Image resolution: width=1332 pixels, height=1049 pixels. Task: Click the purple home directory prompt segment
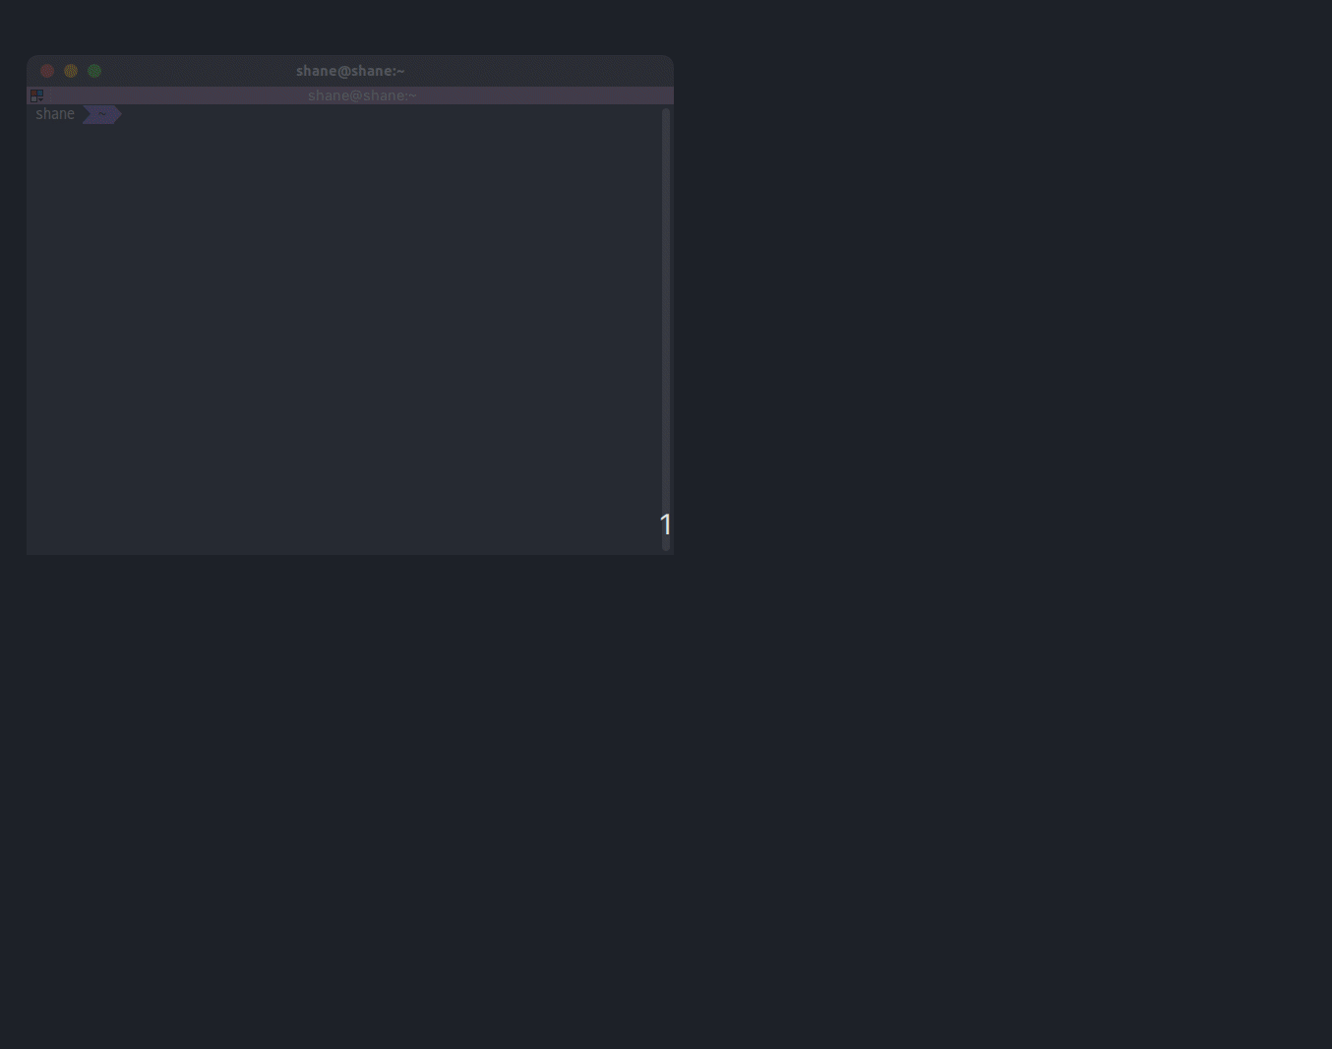[x=101, y=114]
